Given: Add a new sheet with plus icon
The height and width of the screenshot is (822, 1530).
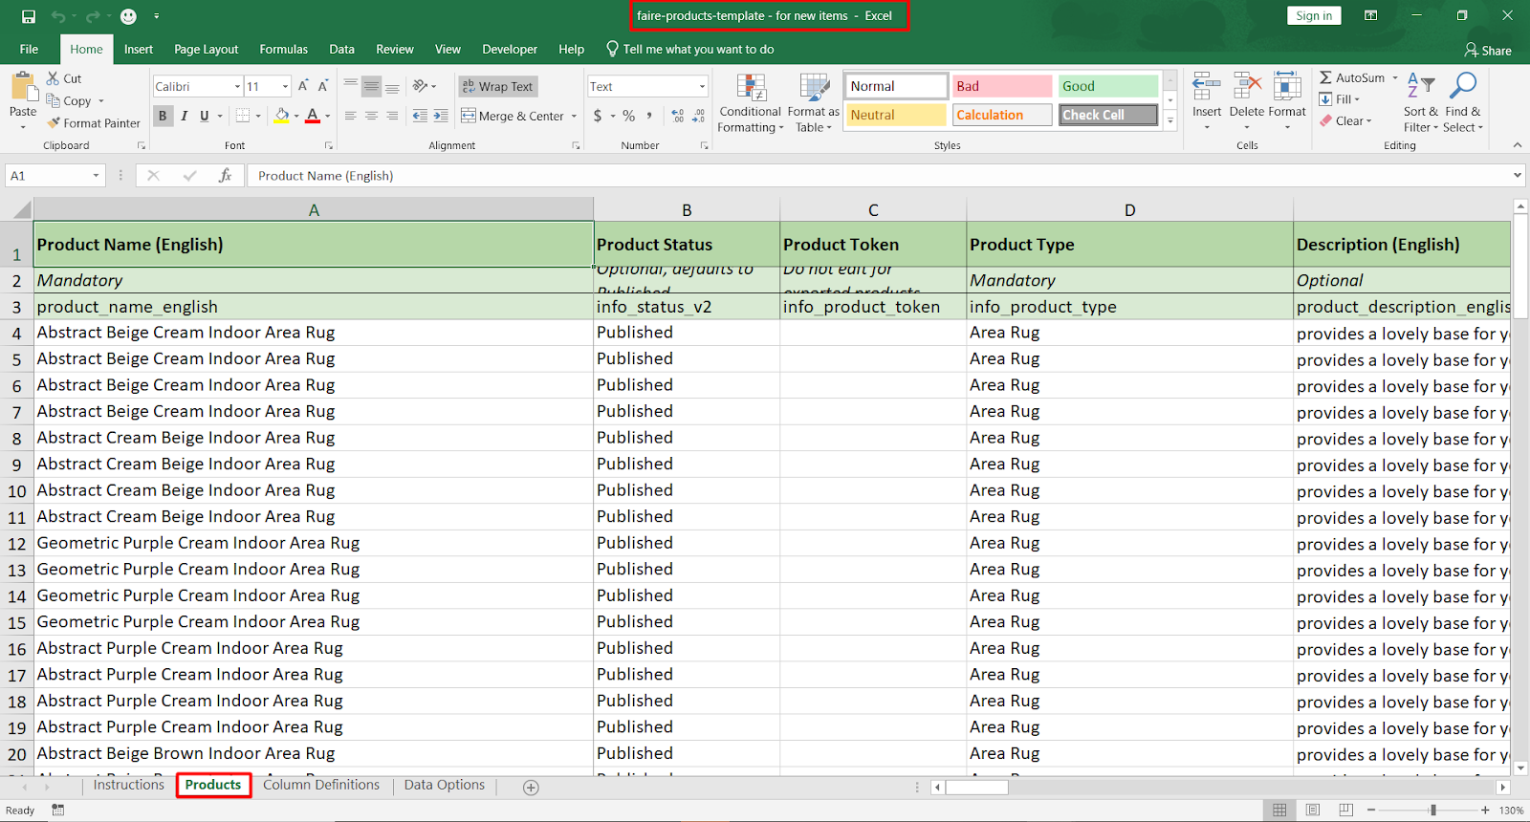Looking at the screenshot, I should [531, 787].
